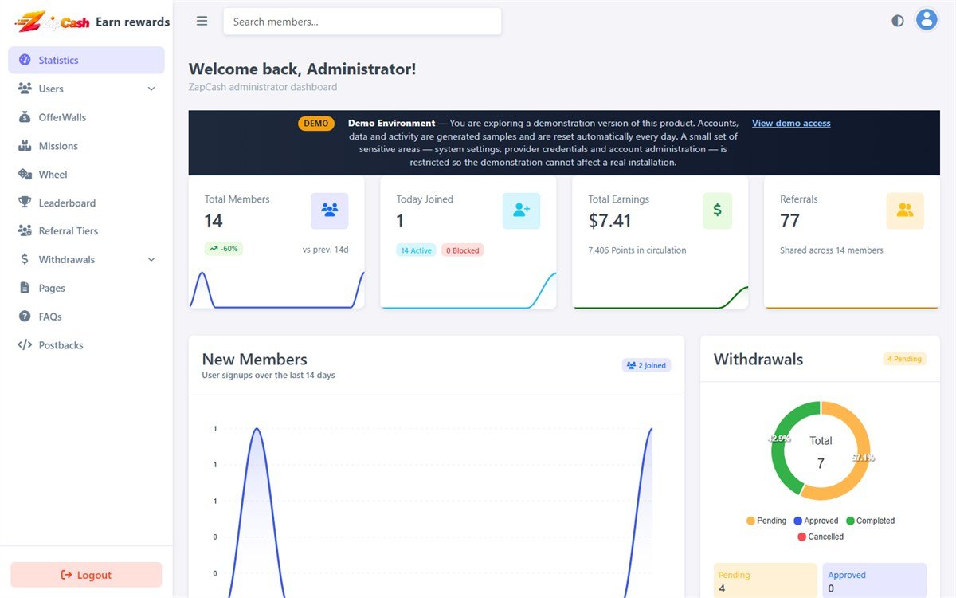Click the 0 Blocked badge
This screenshot has height=598, width=956.
click(463, 250)
